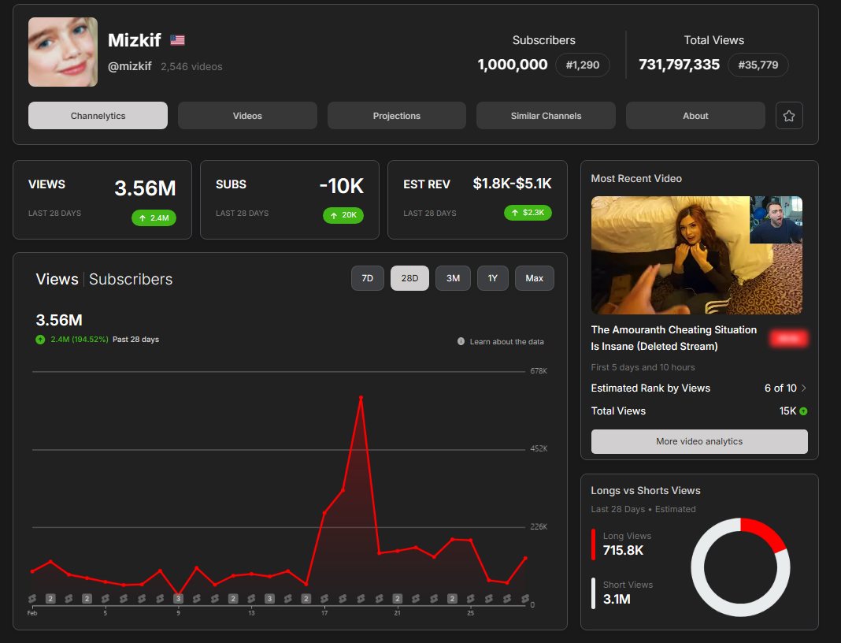
Task: Show the Max time range
Action: tap(534, 278)
